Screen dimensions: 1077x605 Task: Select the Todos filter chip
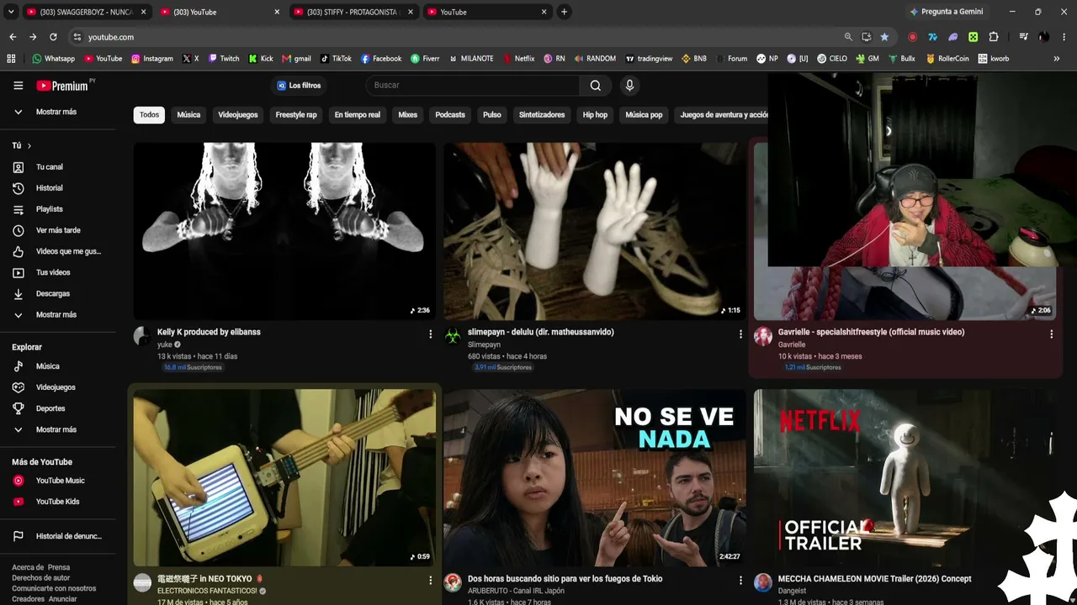149,115
